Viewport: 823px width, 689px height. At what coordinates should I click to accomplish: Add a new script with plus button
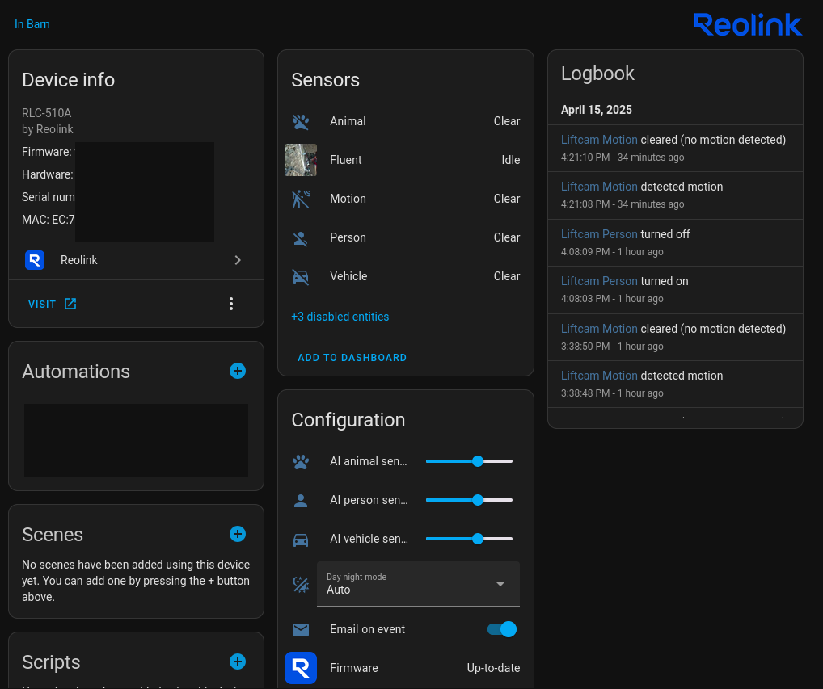(237, 662)
